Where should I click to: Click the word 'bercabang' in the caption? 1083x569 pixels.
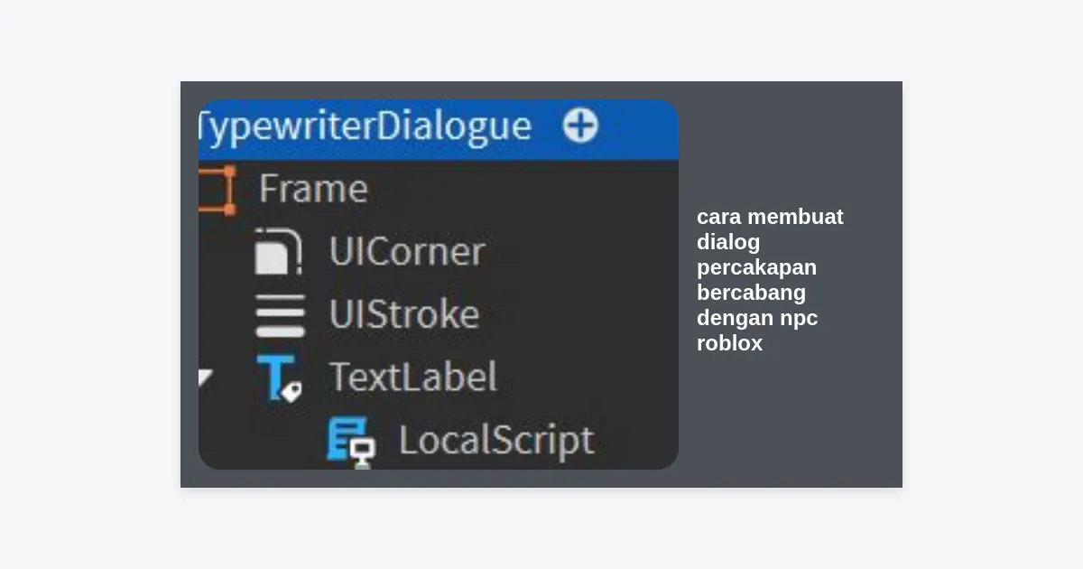[x=751, y=293]
